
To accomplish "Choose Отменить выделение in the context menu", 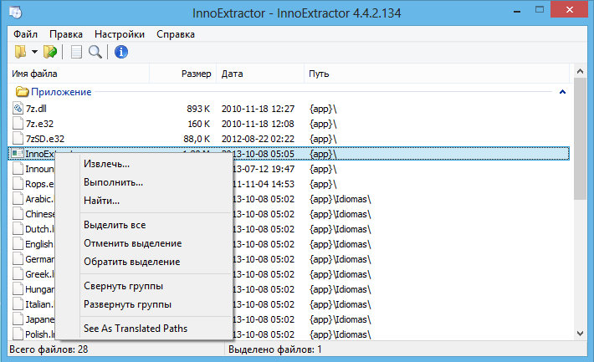I will pos(133,243).
